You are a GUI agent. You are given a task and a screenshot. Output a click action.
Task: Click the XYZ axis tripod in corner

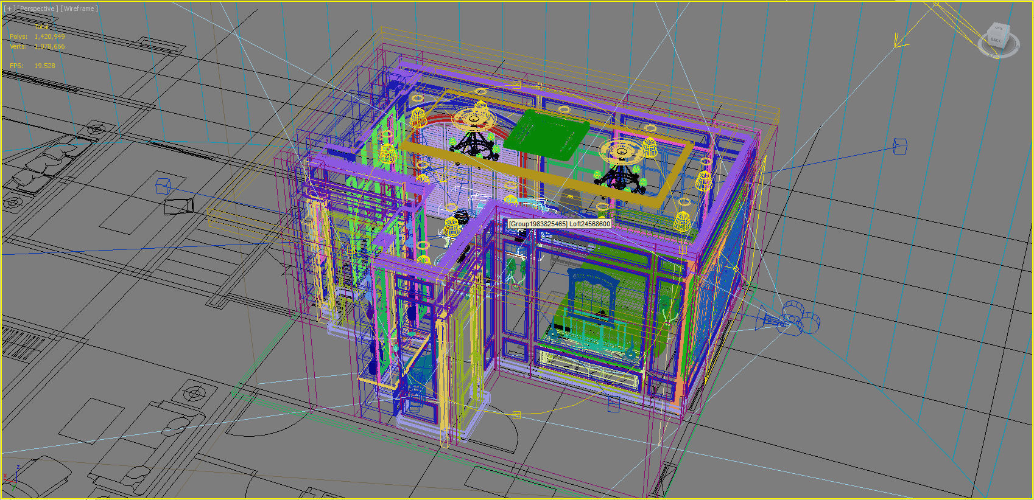pyautogui.click(x=12, y=477)
